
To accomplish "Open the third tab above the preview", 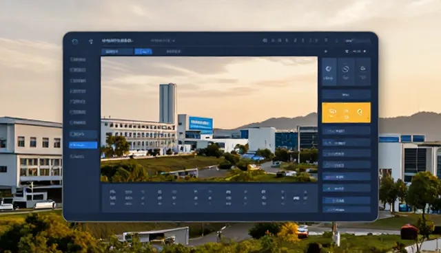I will [x=174, y=52].
